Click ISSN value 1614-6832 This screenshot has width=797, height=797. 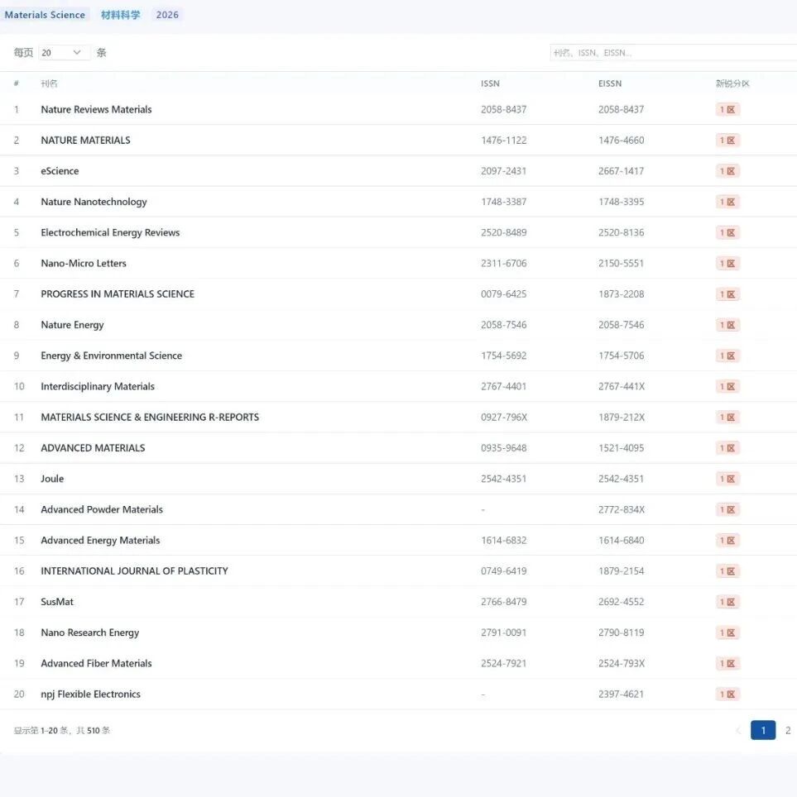coord(504,540)
